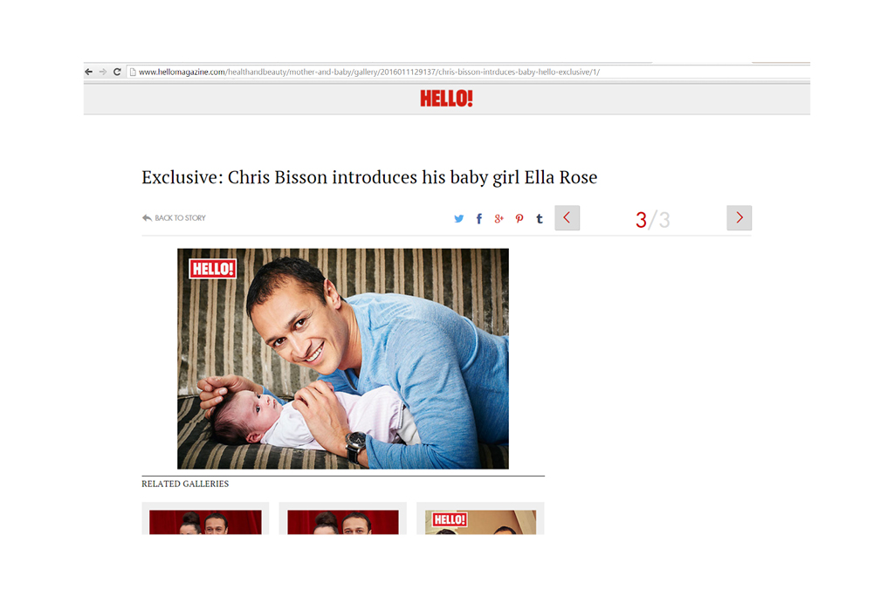Screen dimensions: 894x597
Task: Advance to the next gallery photo
Action: pos(739,218)
